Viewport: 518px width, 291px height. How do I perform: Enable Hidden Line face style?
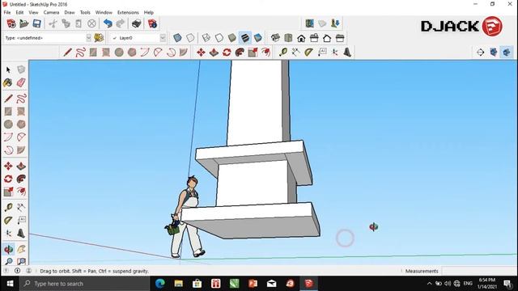[x=219, y=38]
